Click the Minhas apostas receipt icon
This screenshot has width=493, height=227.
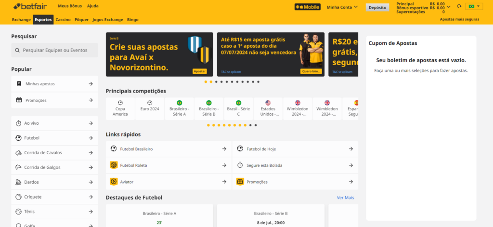[19, 84]
